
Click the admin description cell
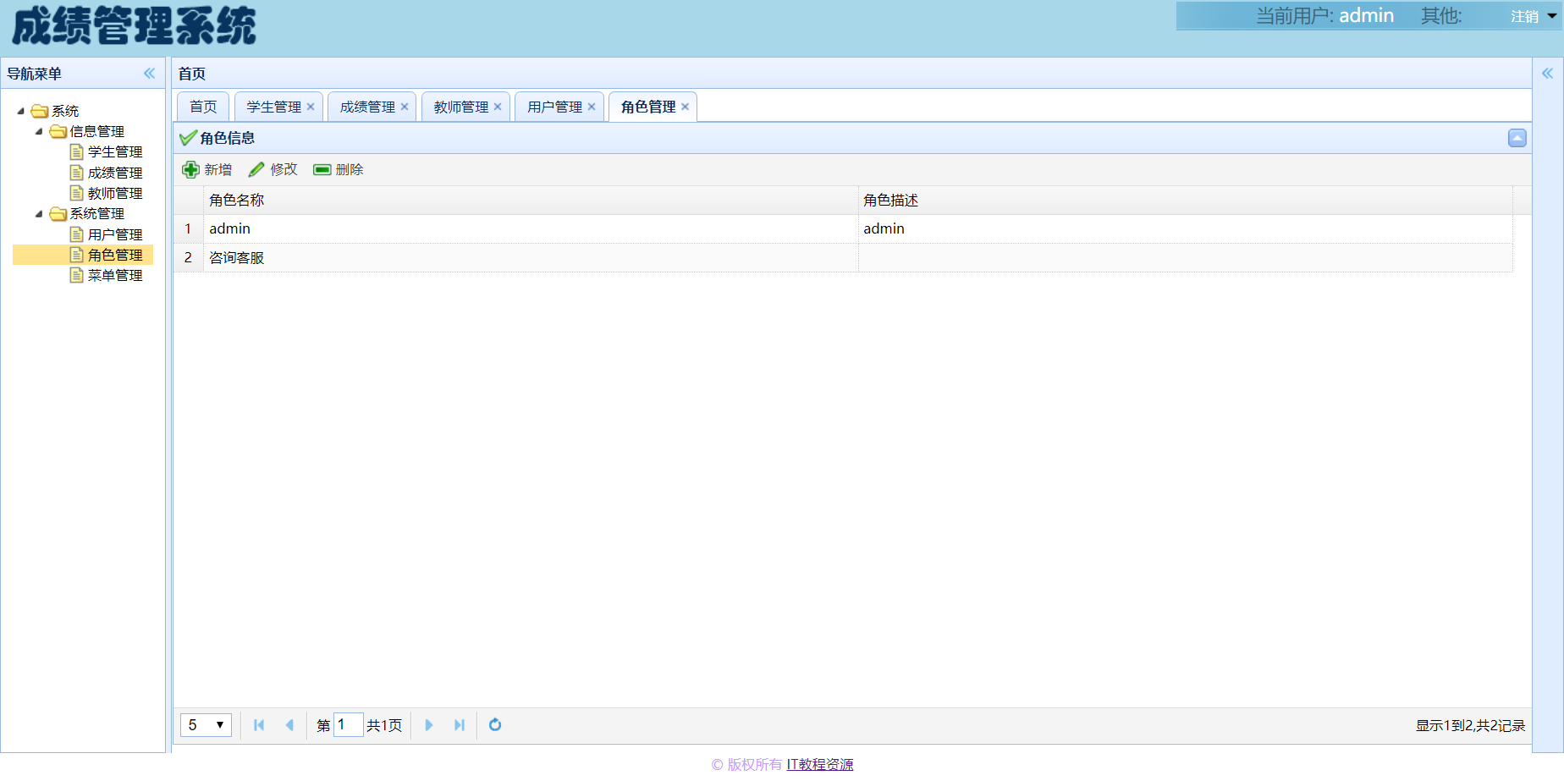click(1185, 229)
